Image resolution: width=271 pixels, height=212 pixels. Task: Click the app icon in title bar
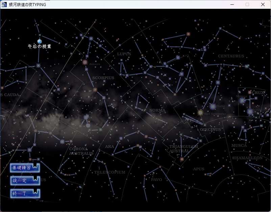pos(4,4)
